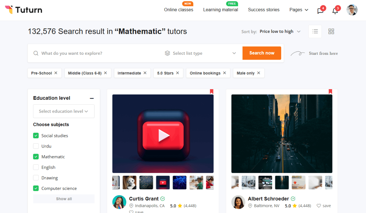Open the Select education level dropdown
Viewport: 366px width, 213px height.
coord(64,111)
